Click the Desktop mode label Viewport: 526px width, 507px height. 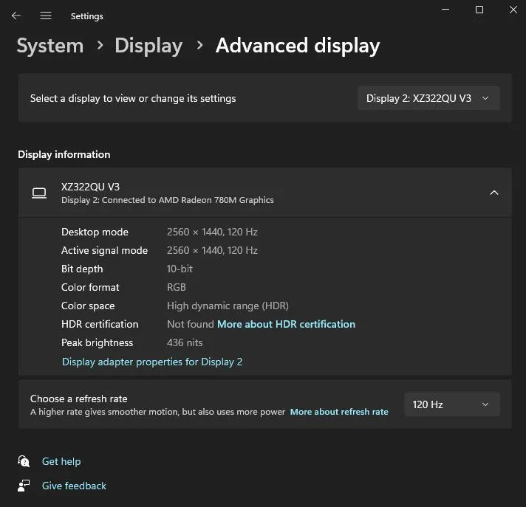click(x=95, y=232)
